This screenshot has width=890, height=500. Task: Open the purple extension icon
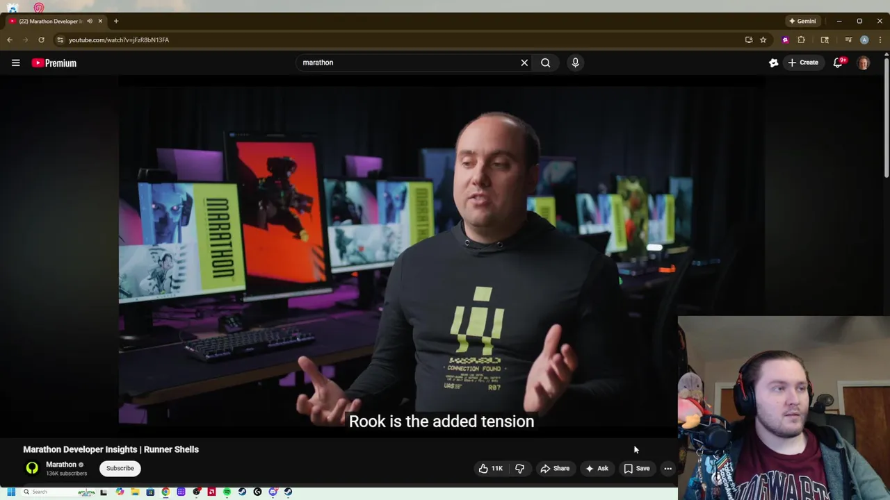pyautogui.click(x=786, y=40)
